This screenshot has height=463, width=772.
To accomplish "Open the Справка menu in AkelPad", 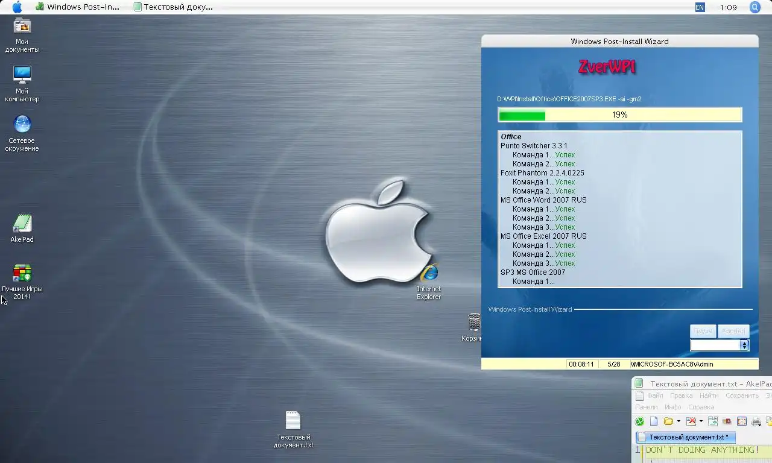I will [701, 407].
